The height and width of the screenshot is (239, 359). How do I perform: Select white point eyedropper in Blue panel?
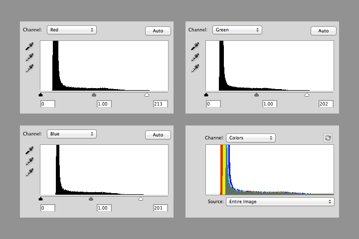(x=29, y=172)
